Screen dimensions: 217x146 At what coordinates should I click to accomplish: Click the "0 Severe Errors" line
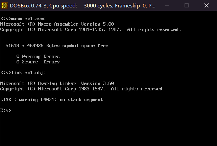click(x=38, y=62)
